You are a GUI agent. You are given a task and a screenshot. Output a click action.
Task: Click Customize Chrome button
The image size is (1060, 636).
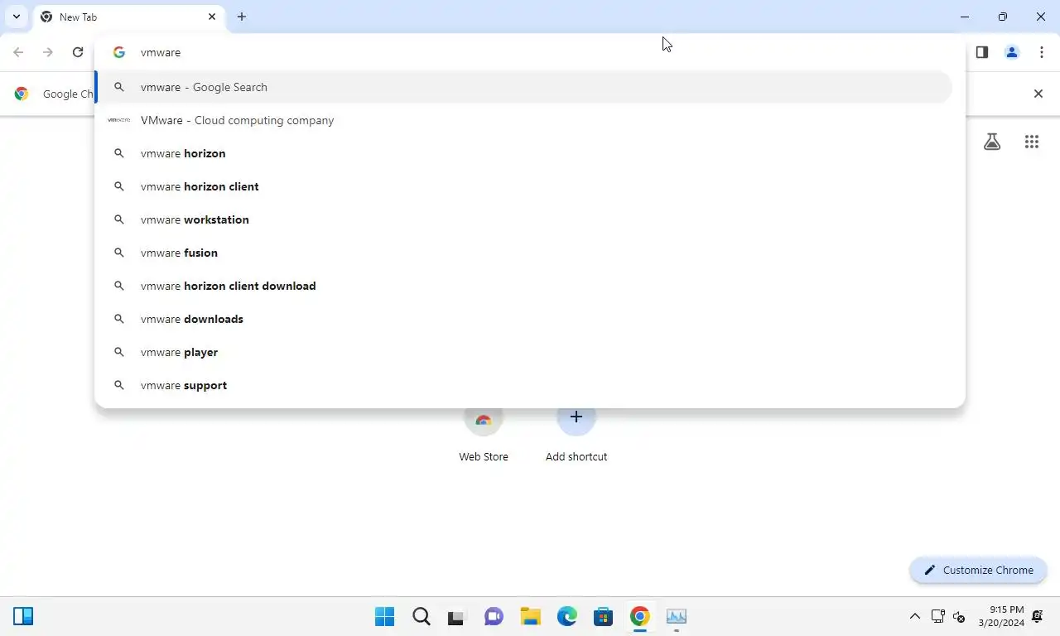(x=978, y=570)
